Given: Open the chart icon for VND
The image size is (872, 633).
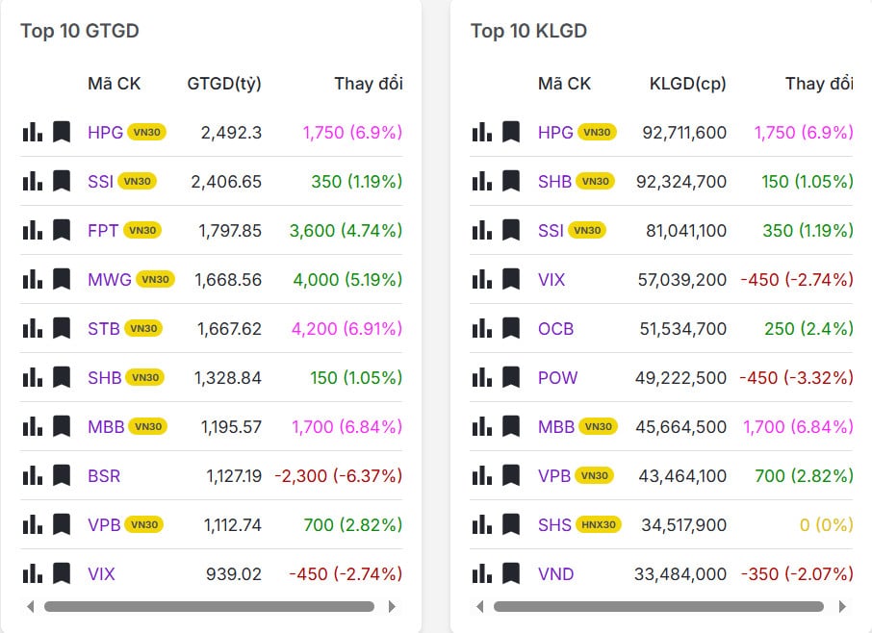Looking at the screenshot, I should [x=481, y=573].
